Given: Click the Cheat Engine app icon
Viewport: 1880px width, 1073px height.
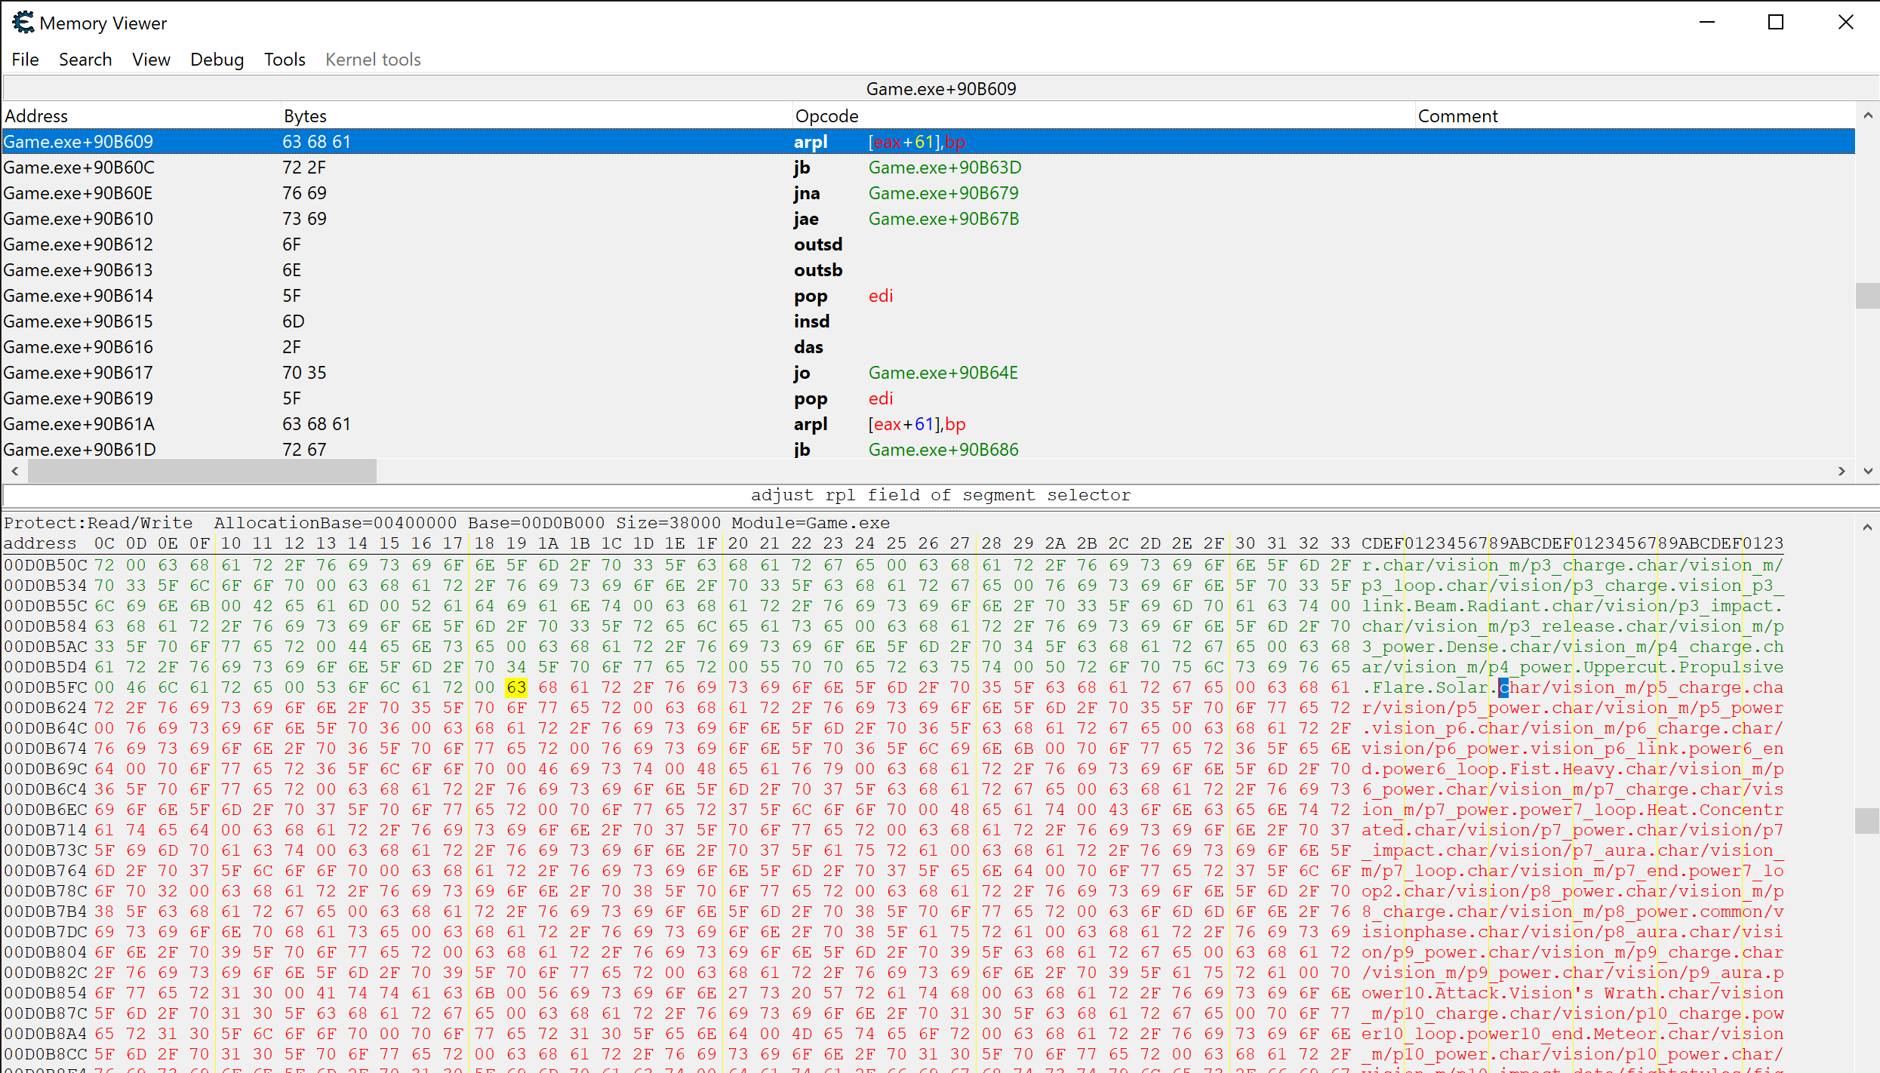Looking at the screenshot, I should coord(23,23).
